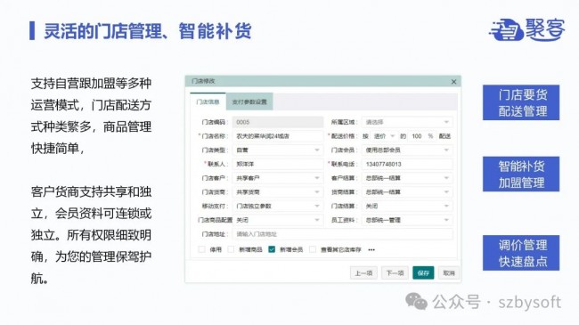
Task: Open the three-dots more options icon
Action: [371, 250]
